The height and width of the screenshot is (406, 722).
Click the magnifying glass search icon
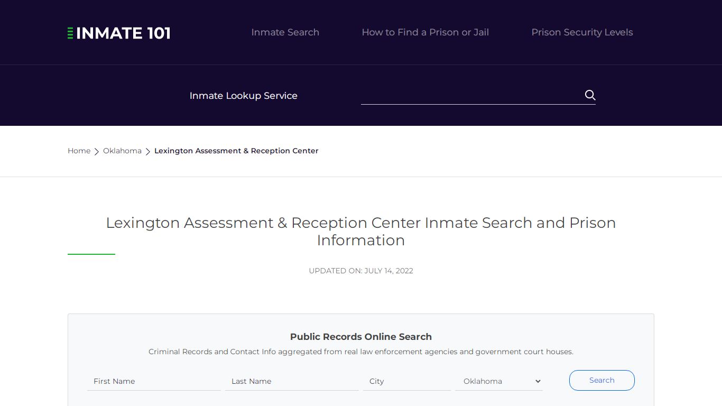click(x=590, y=95)
